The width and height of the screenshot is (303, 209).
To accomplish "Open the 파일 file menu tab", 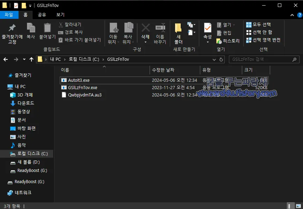I will [x=9, y=15].
